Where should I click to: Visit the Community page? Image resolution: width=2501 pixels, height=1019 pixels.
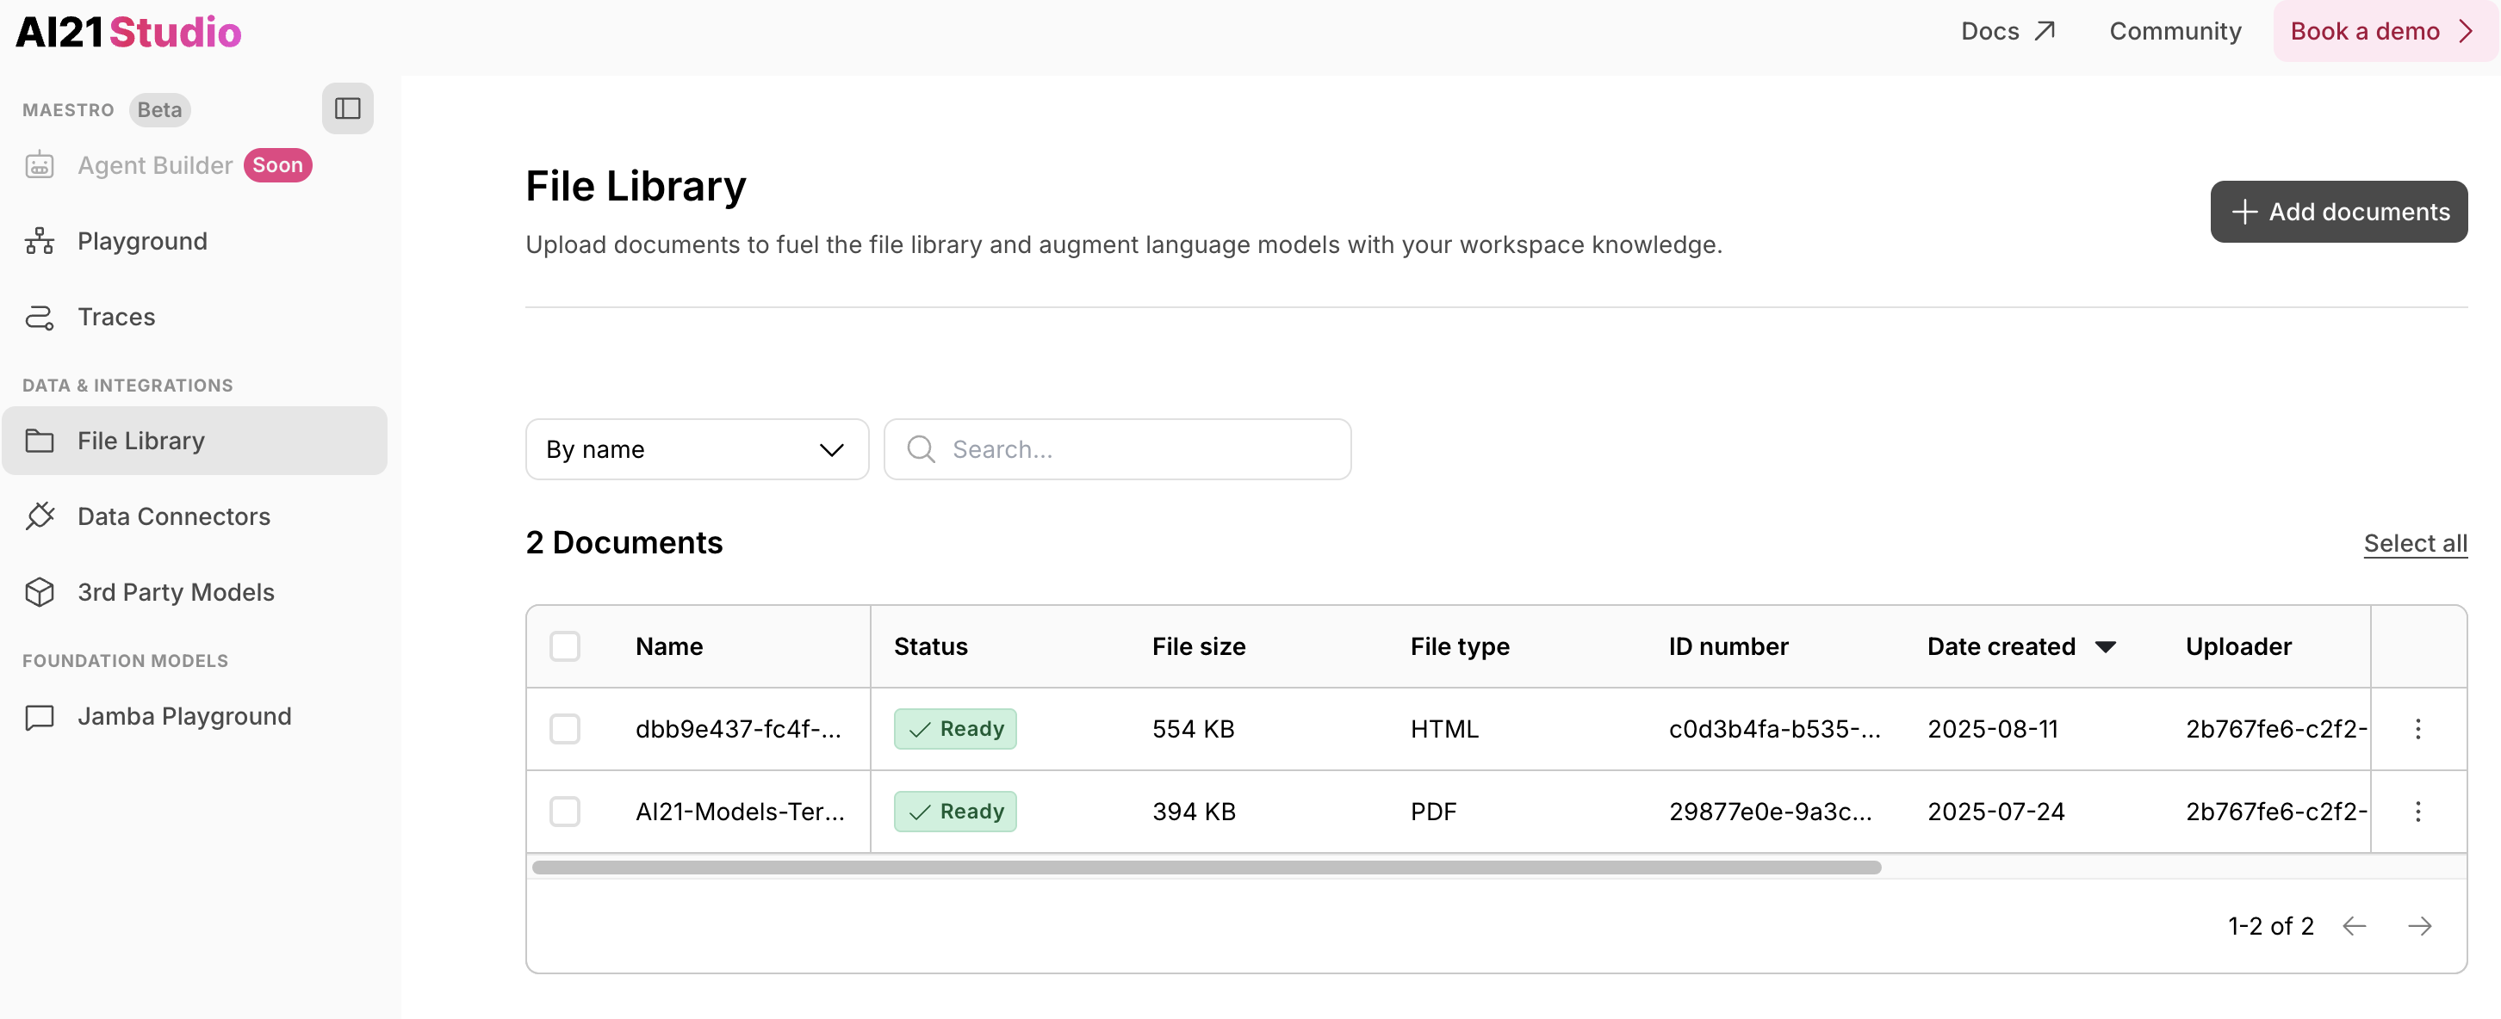[2175, 31]
